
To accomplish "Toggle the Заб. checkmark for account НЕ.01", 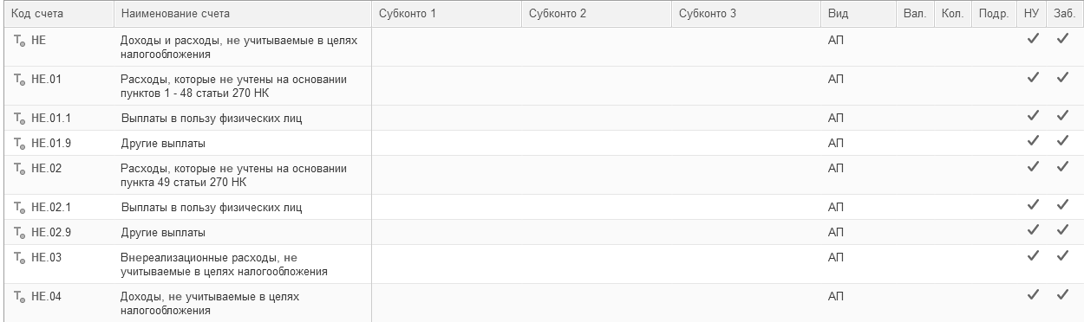I will [1062, 78].
